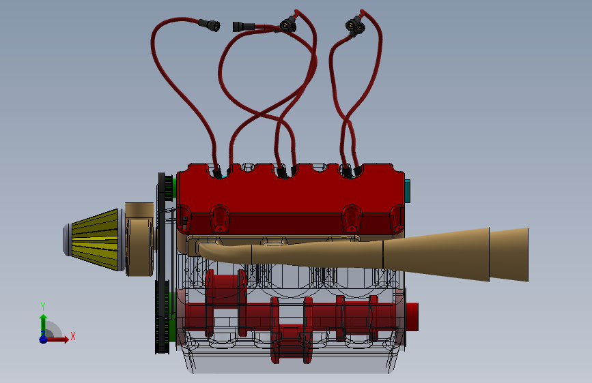592x383 pixels.
Task: Select the teal cap beside valve cover
Action: 408,191
